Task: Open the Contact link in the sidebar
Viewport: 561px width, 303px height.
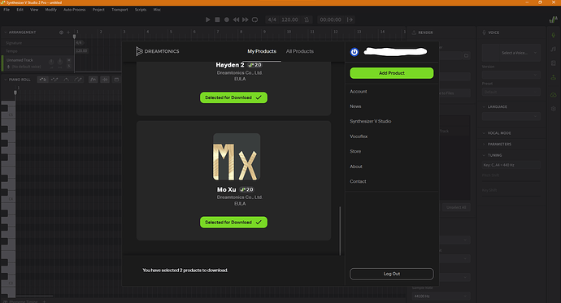Action: click(x=358, y=181)
